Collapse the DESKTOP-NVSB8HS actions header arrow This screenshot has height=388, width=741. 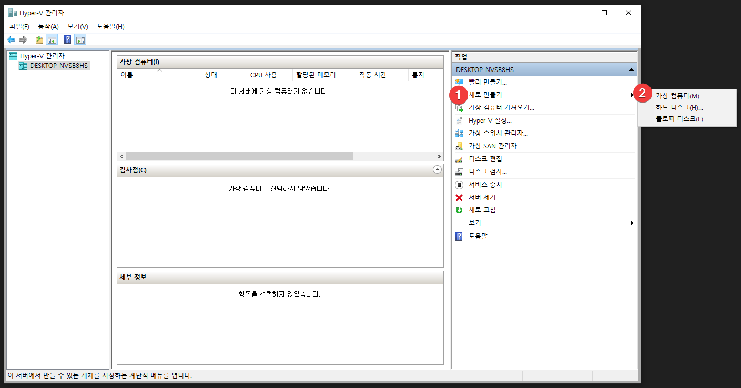(631, 69)
